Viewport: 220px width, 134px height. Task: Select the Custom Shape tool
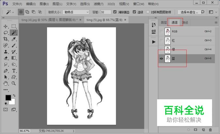[14, 77]
